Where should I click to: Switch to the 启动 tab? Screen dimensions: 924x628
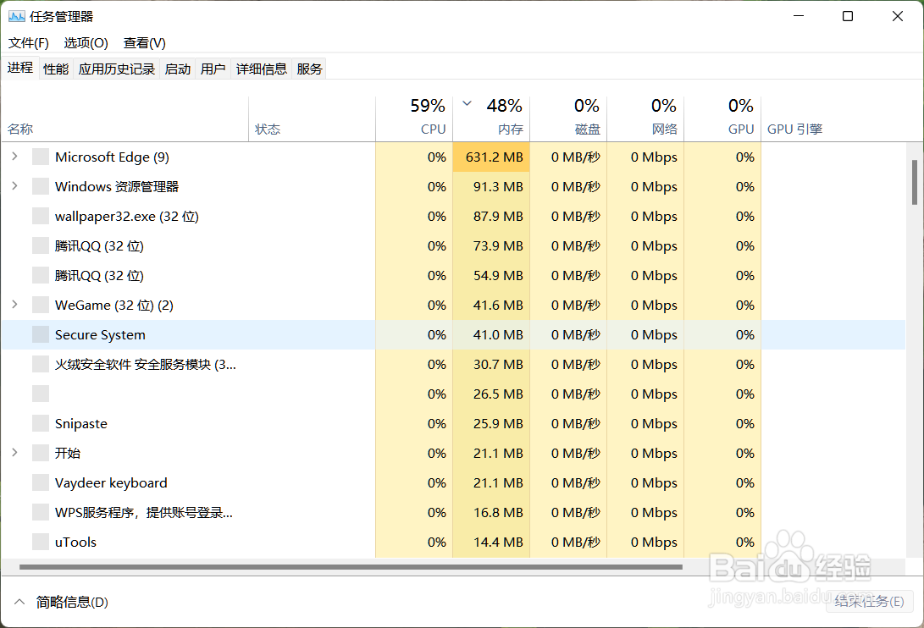click(177, 69)
